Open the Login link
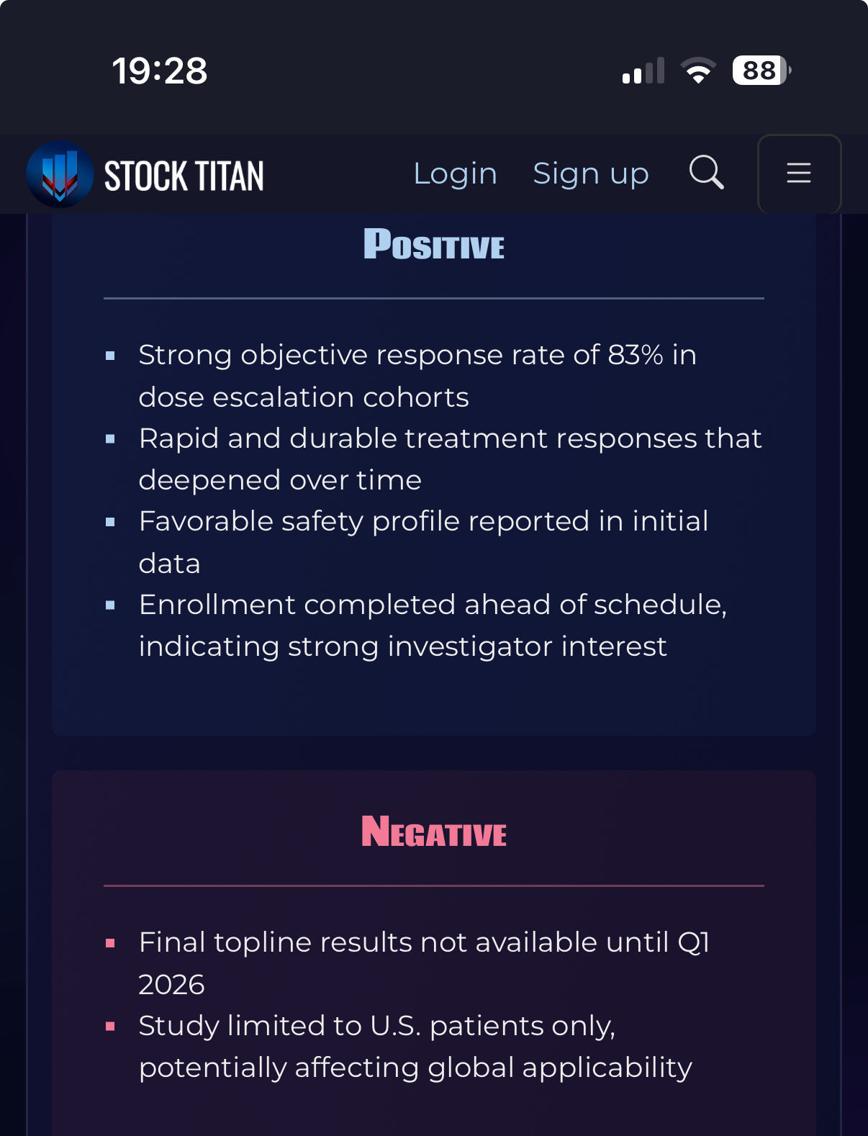The width and height of the screenshot is (868, 1136). tap(455, 173)
